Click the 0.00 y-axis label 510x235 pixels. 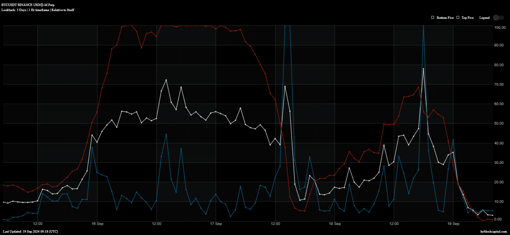(498, 219)
